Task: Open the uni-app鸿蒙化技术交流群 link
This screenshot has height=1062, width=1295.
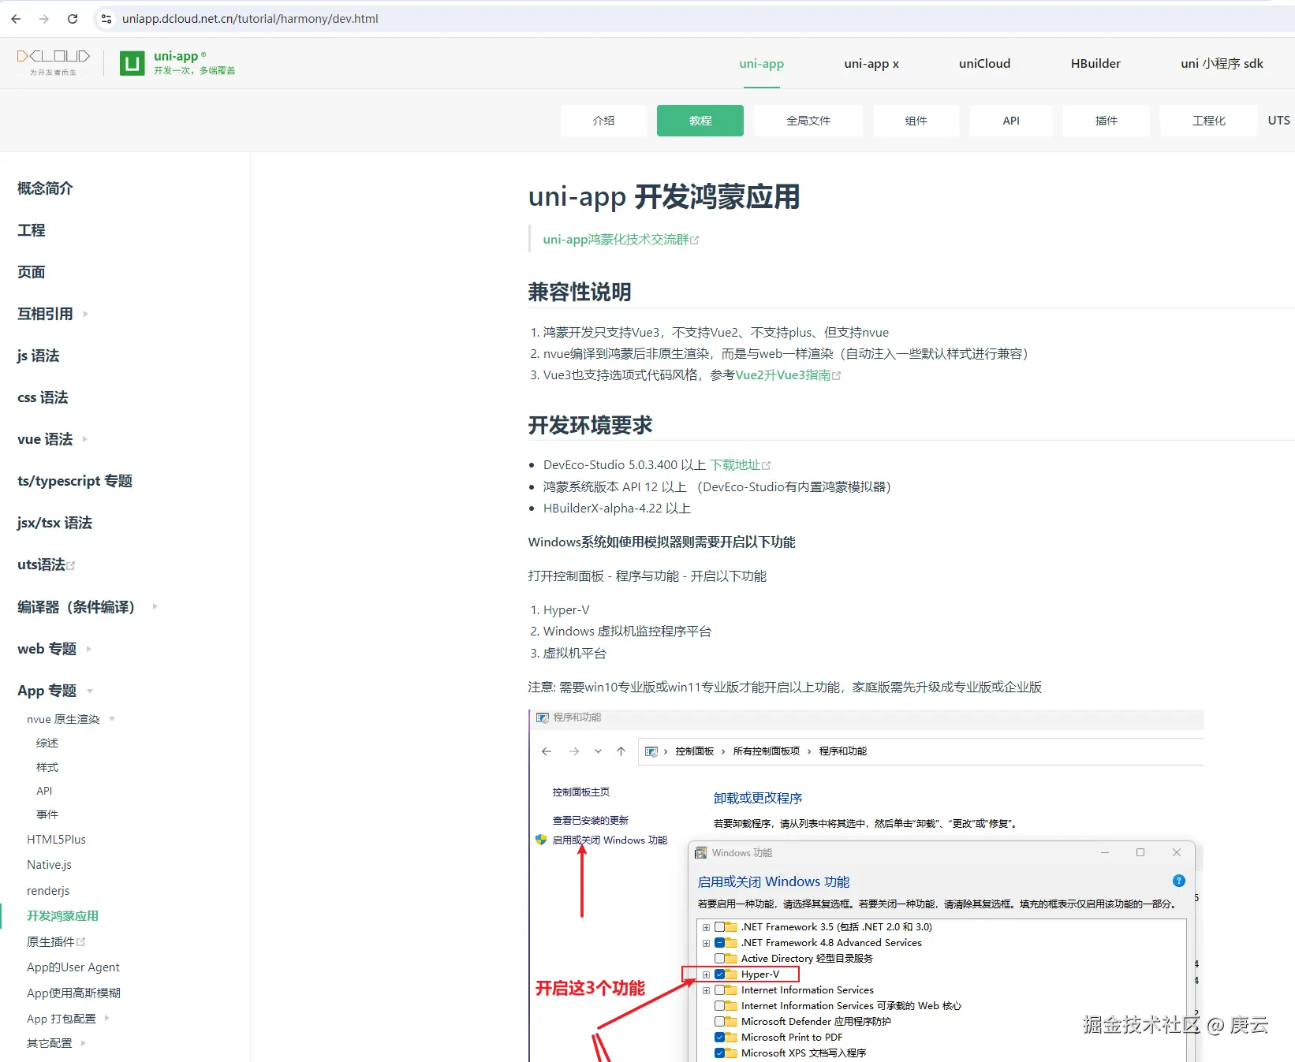Action: [x=621, y=240]
